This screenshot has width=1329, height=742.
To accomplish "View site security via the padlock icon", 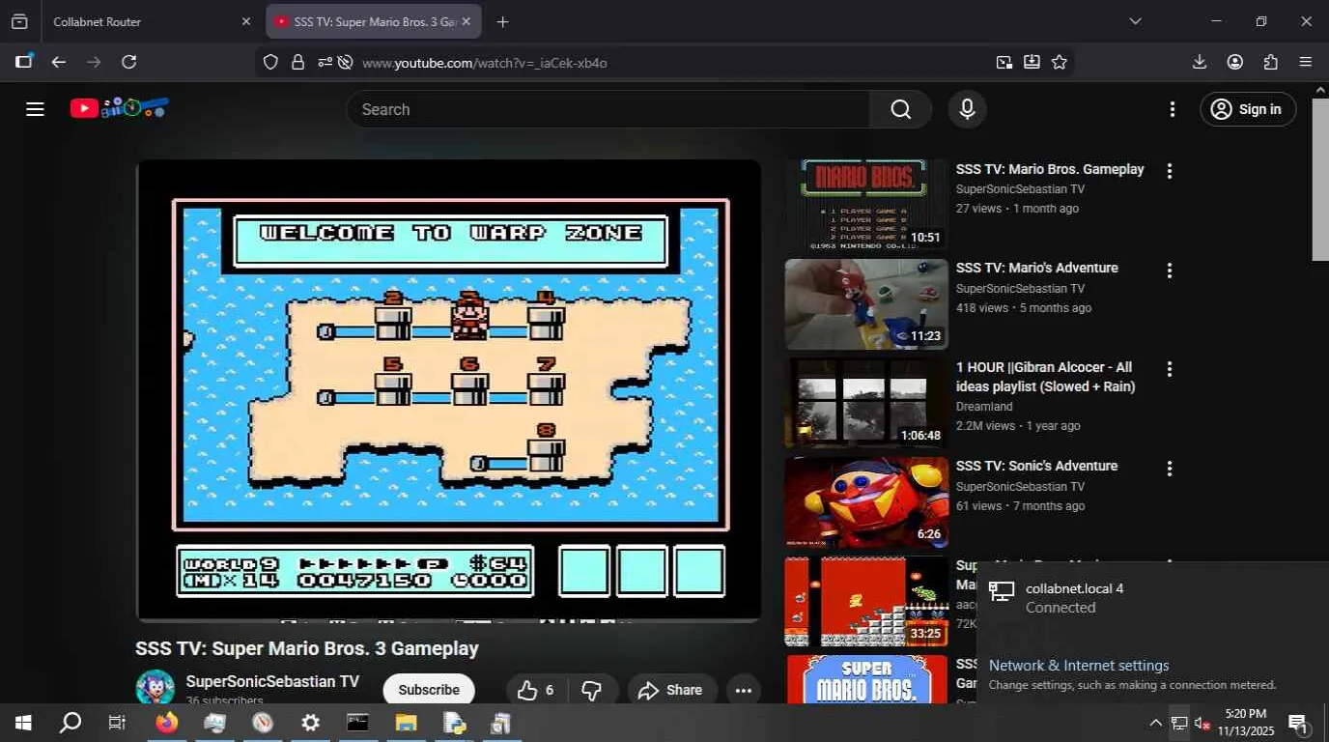I will 297,63.
